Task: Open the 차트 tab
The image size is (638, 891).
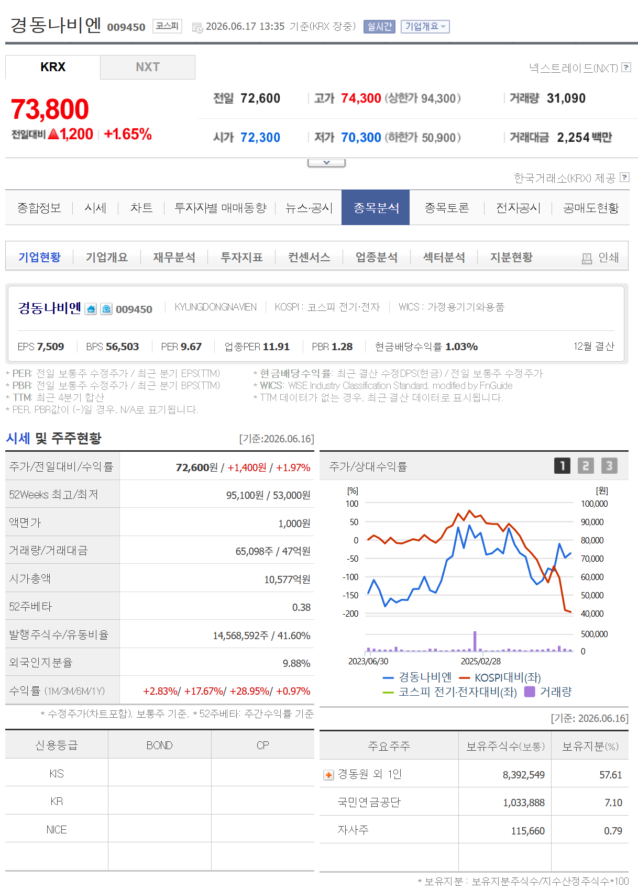Action: (141, 208)
